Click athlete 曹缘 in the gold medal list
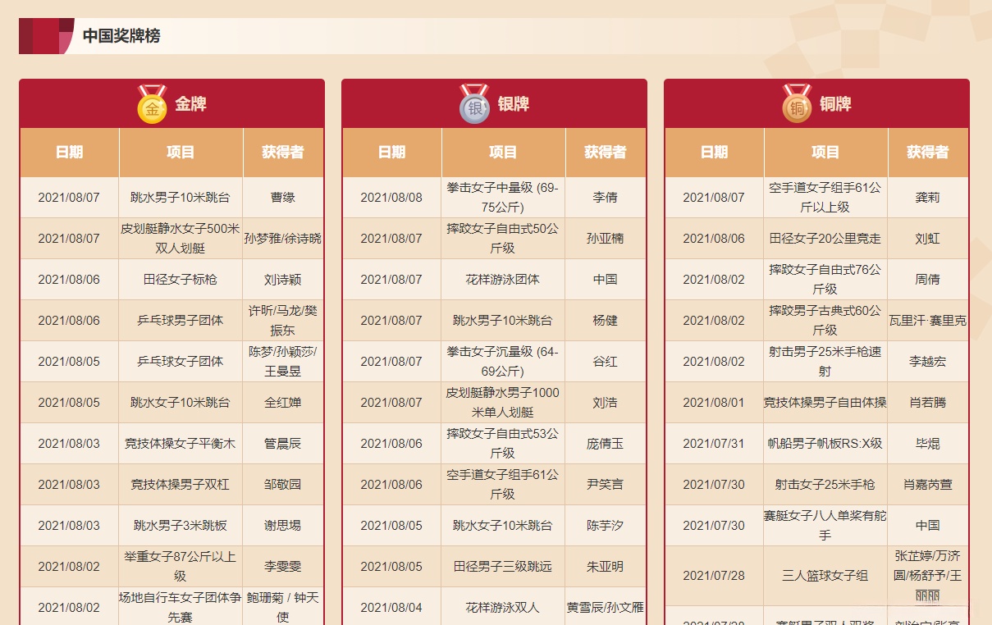This screenshot has height=625, width=992. (x=283, y=197)
